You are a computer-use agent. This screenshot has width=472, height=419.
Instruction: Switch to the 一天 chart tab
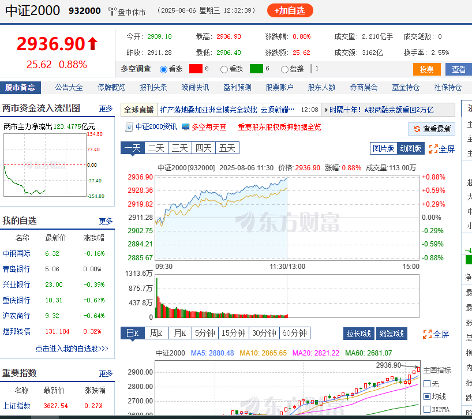coord(133,148)
